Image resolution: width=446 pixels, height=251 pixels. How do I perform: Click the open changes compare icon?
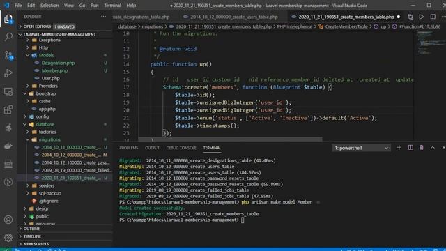click(x=410, y=17)
